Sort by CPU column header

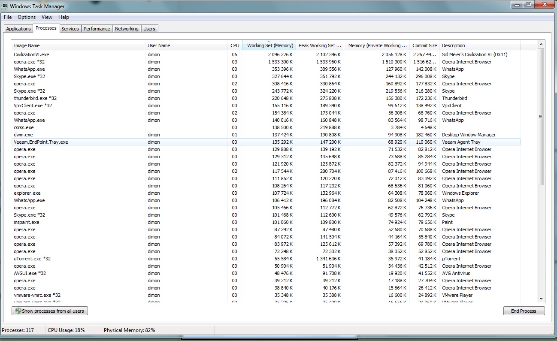235,45
